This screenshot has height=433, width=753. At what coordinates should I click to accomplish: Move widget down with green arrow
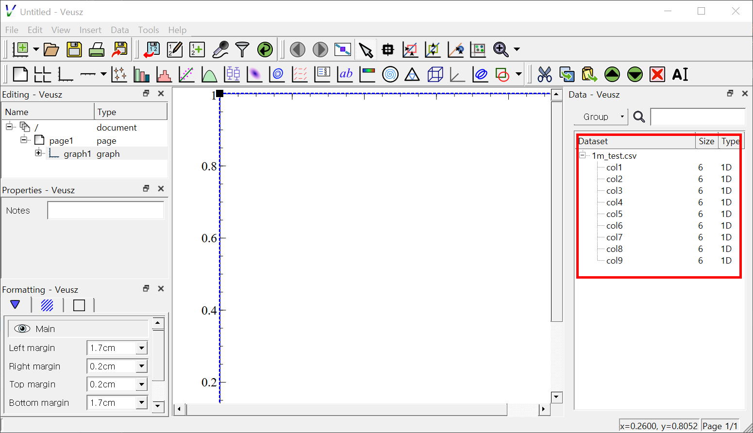pos(635,74)
